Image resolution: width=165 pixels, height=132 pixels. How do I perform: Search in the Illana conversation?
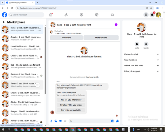tap(146, 44)
